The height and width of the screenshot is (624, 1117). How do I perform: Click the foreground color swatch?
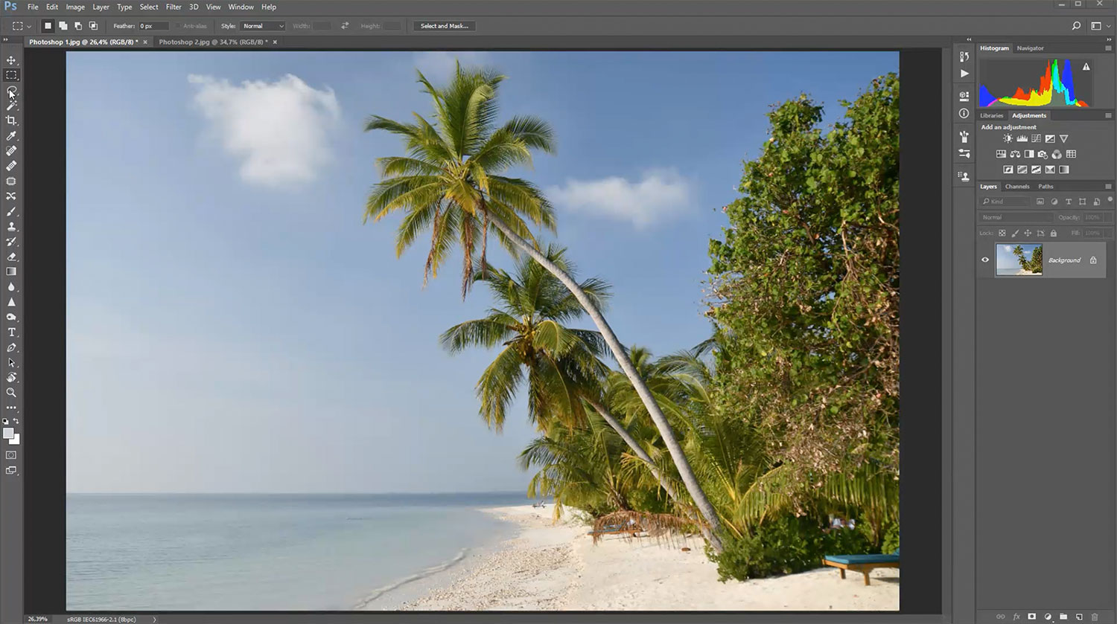(x=8, y=434)
